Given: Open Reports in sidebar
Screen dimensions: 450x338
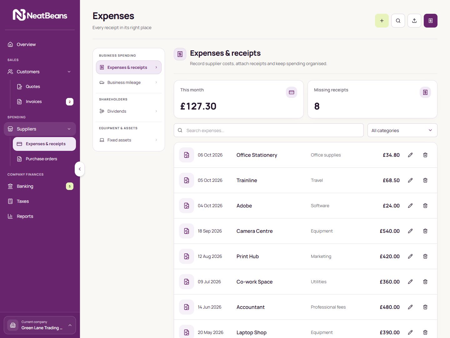Looking at the screenshot, I should click(x=40, y=216).
